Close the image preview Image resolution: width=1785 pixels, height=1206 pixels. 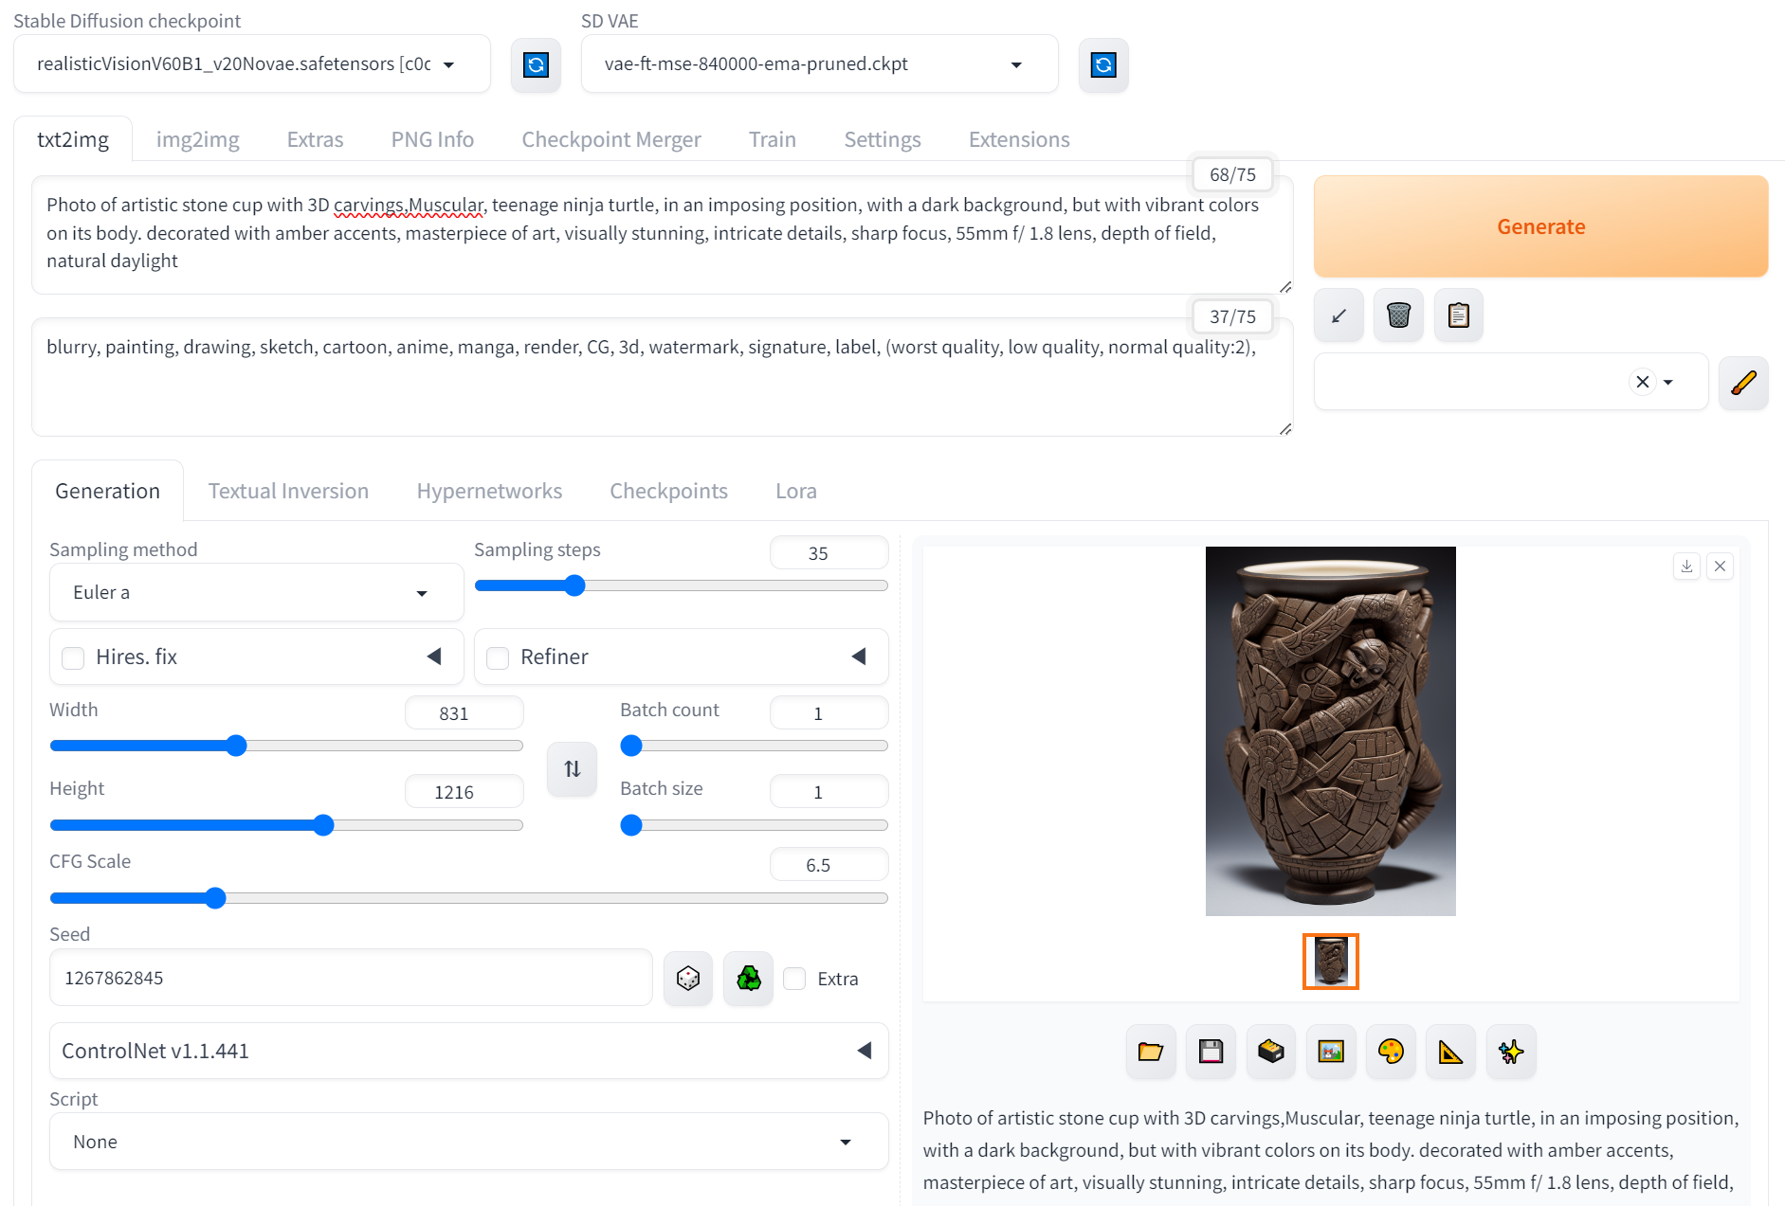[1721, 567]
